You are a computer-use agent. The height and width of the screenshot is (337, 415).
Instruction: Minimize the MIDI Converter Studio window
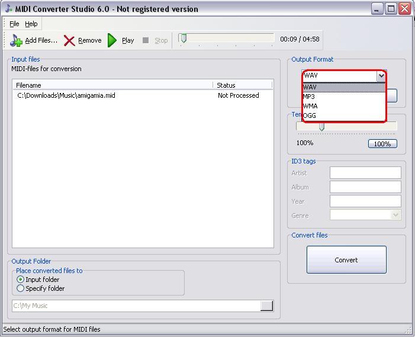pyautogui.click(x=377, y=9)
